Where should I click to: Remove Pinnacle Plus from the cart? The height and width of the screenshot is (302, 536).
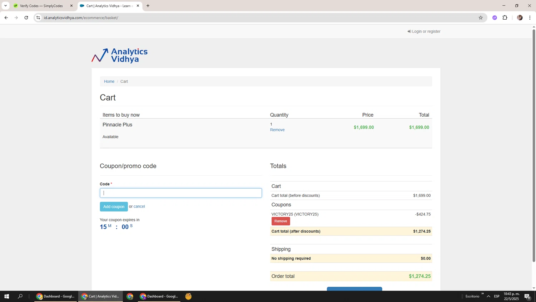point(277,130)
